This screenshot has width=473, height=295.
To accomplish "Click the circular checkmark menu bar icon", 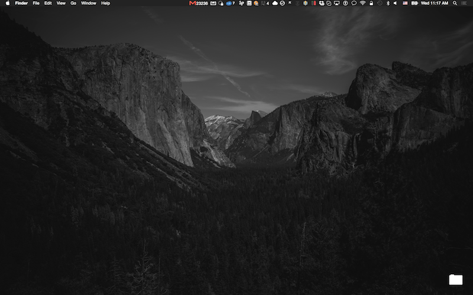I will coord(283,4).
